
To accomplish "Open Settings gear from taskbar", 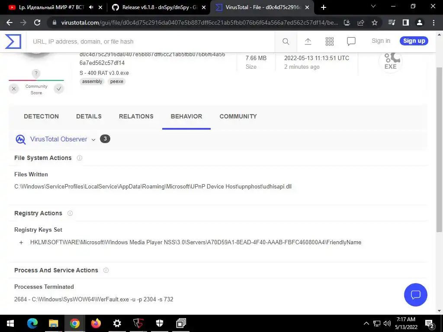I will tap(117, 323).
